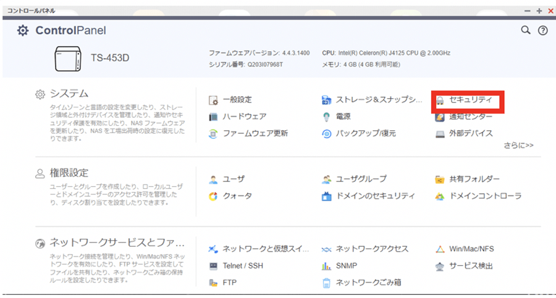Select the システム category heading

click(69, 94)
